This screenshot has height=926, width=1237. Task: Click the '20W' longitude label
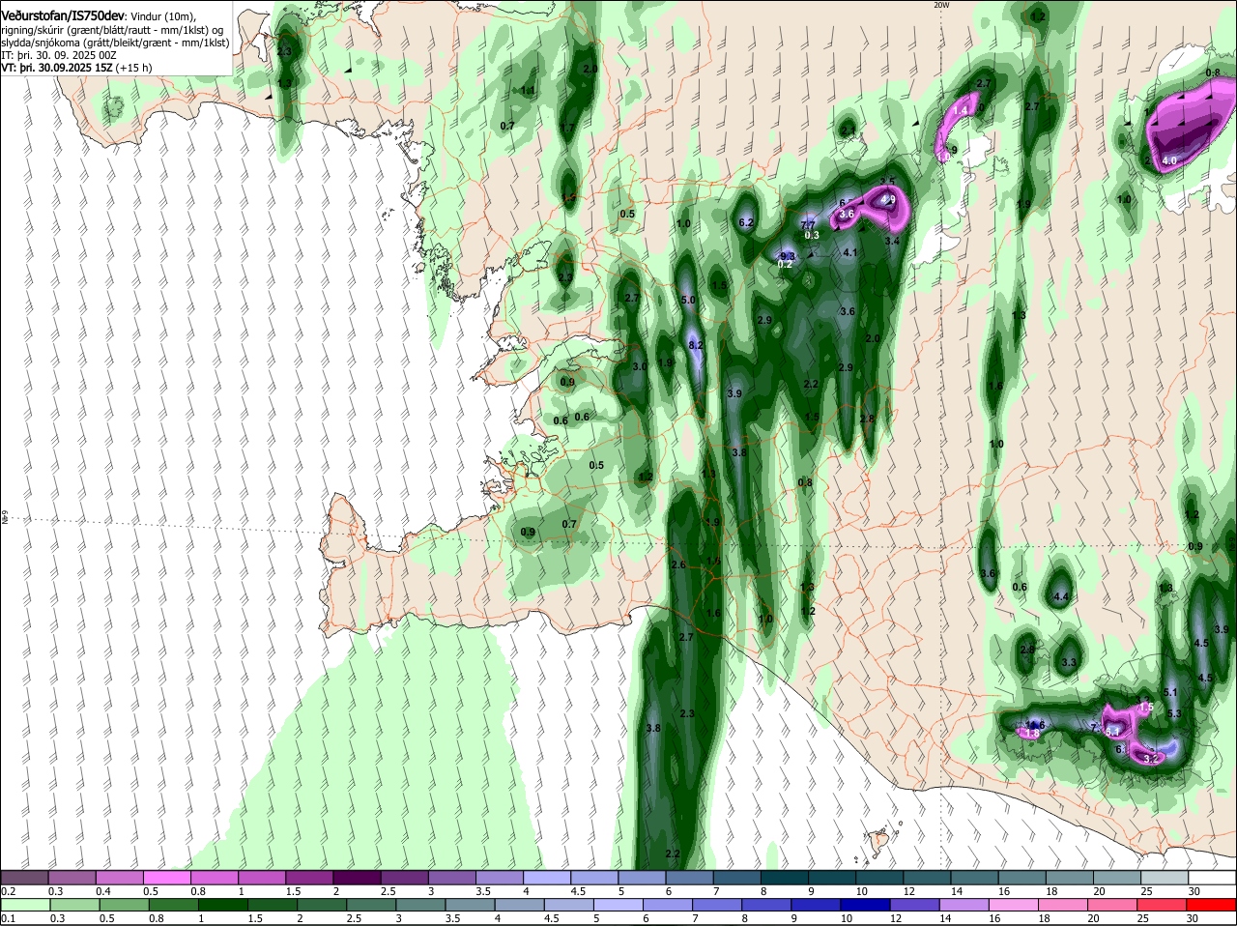click(941, 5)
